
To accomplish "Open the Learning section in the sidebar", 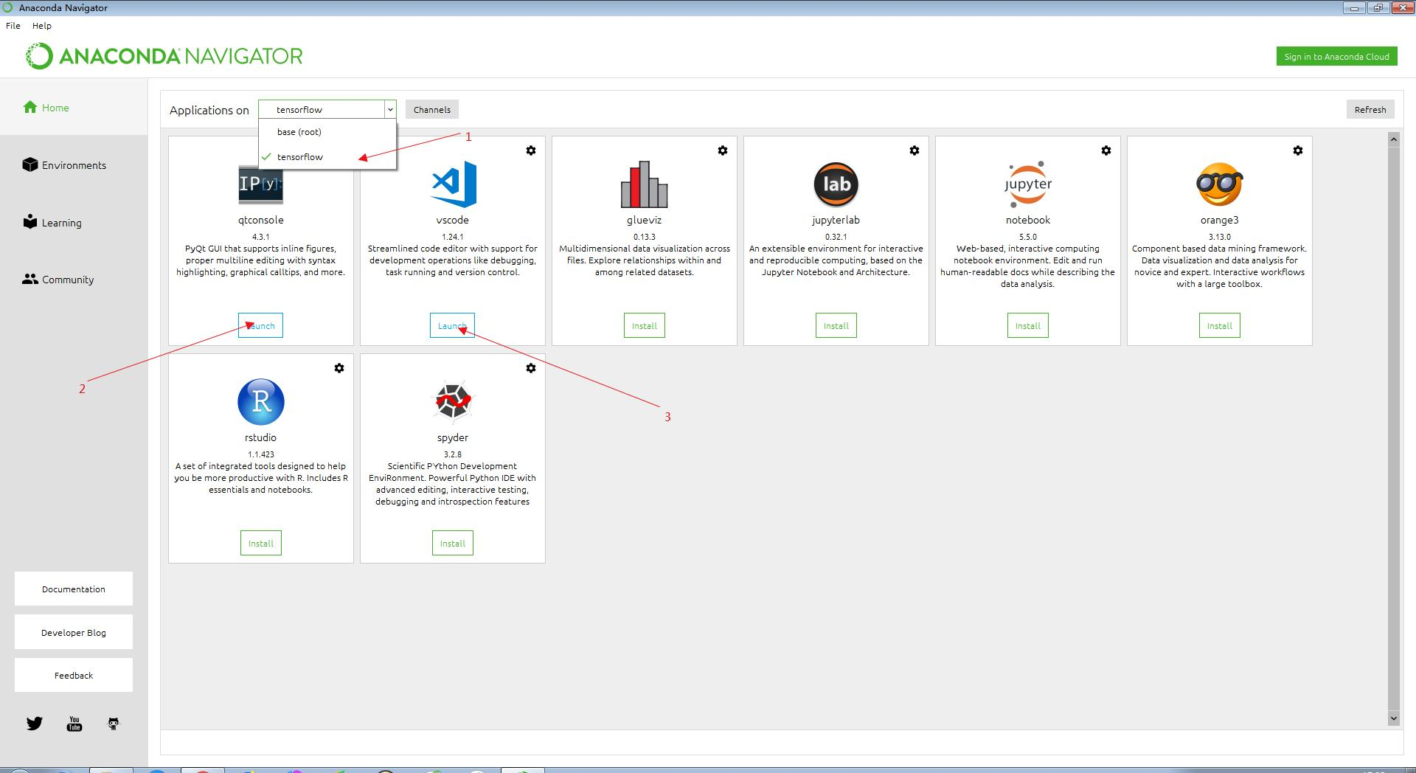I will click(61, 222).
